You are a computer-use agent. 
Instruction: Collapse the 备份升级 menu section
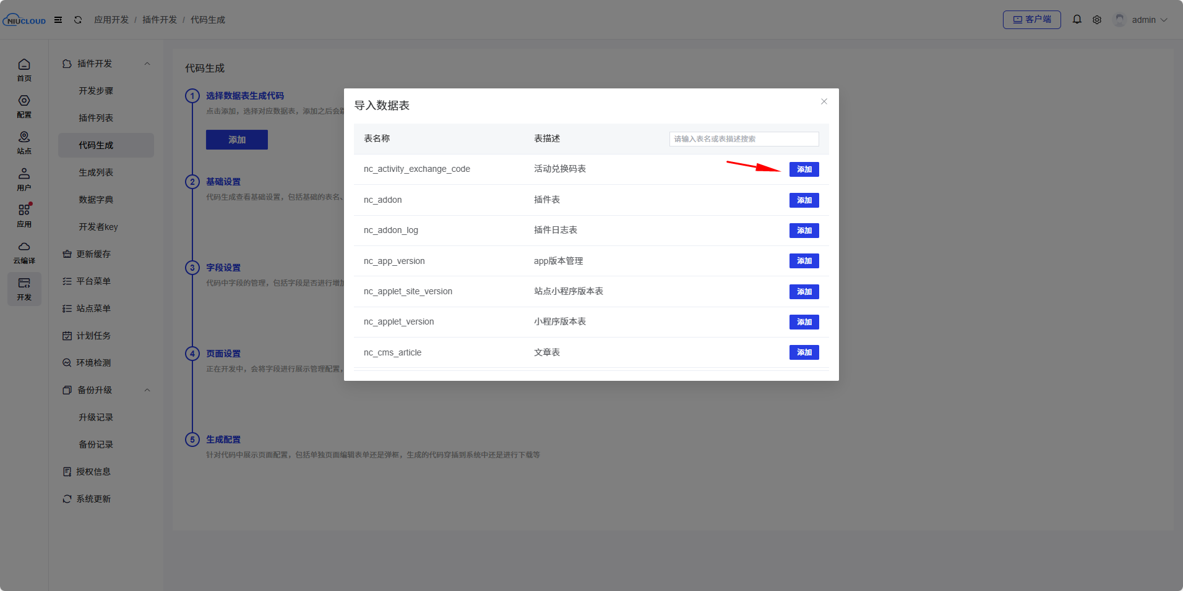pyautogui.click(x=147, y=389)
